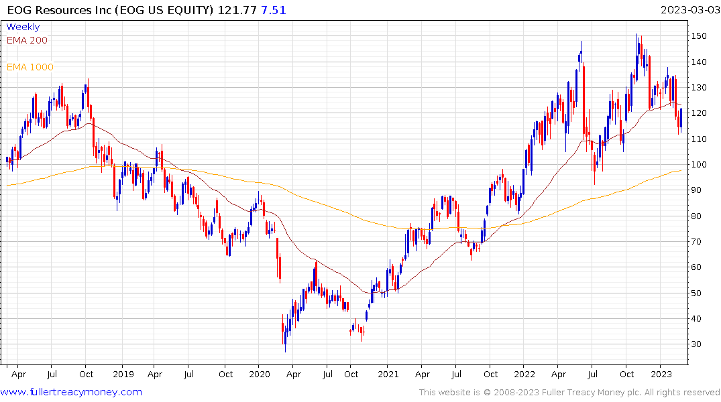Screen dimensions: 721x402
Task: Click the 120 price axis label
Action: click(x=699, y=113)
